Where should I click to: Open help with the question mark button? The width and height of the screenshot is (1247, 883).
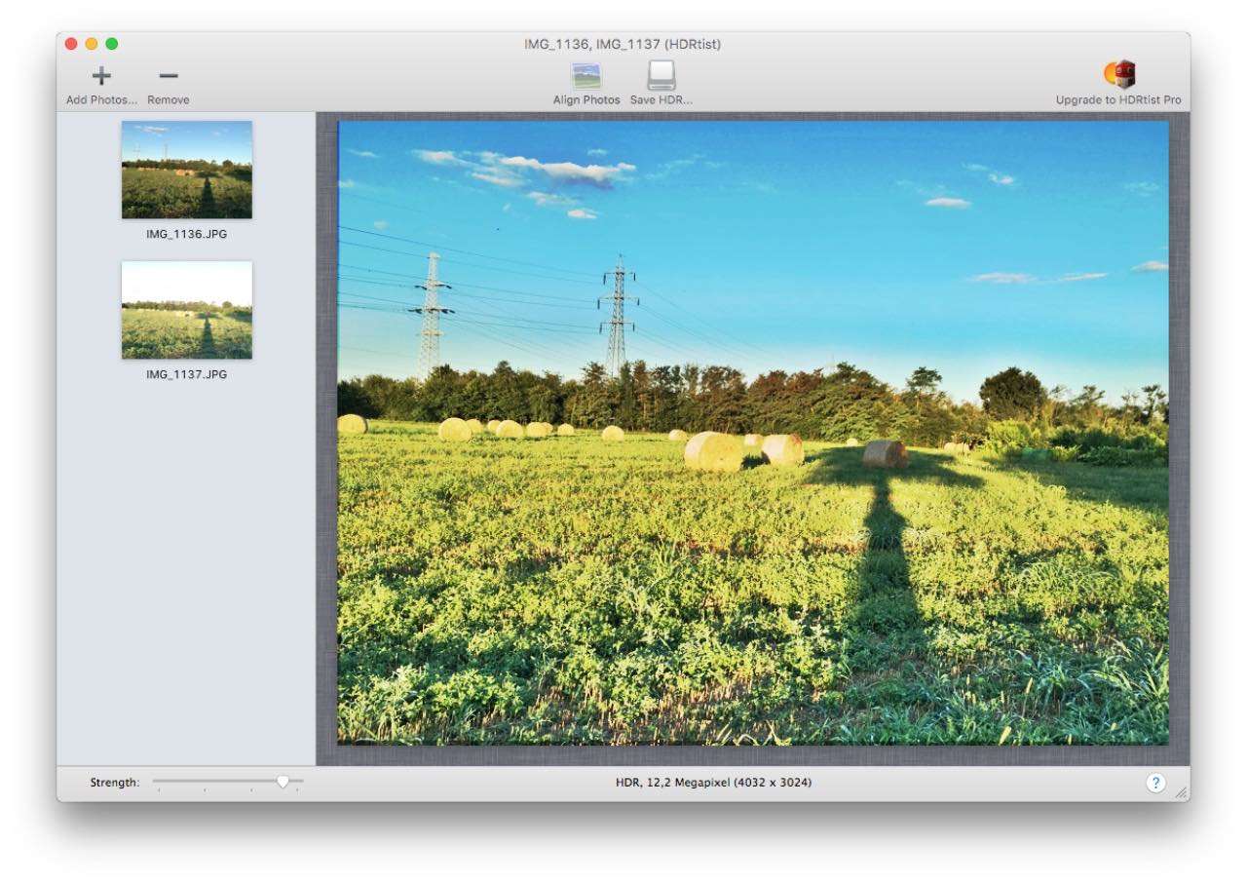[1155, 783]
